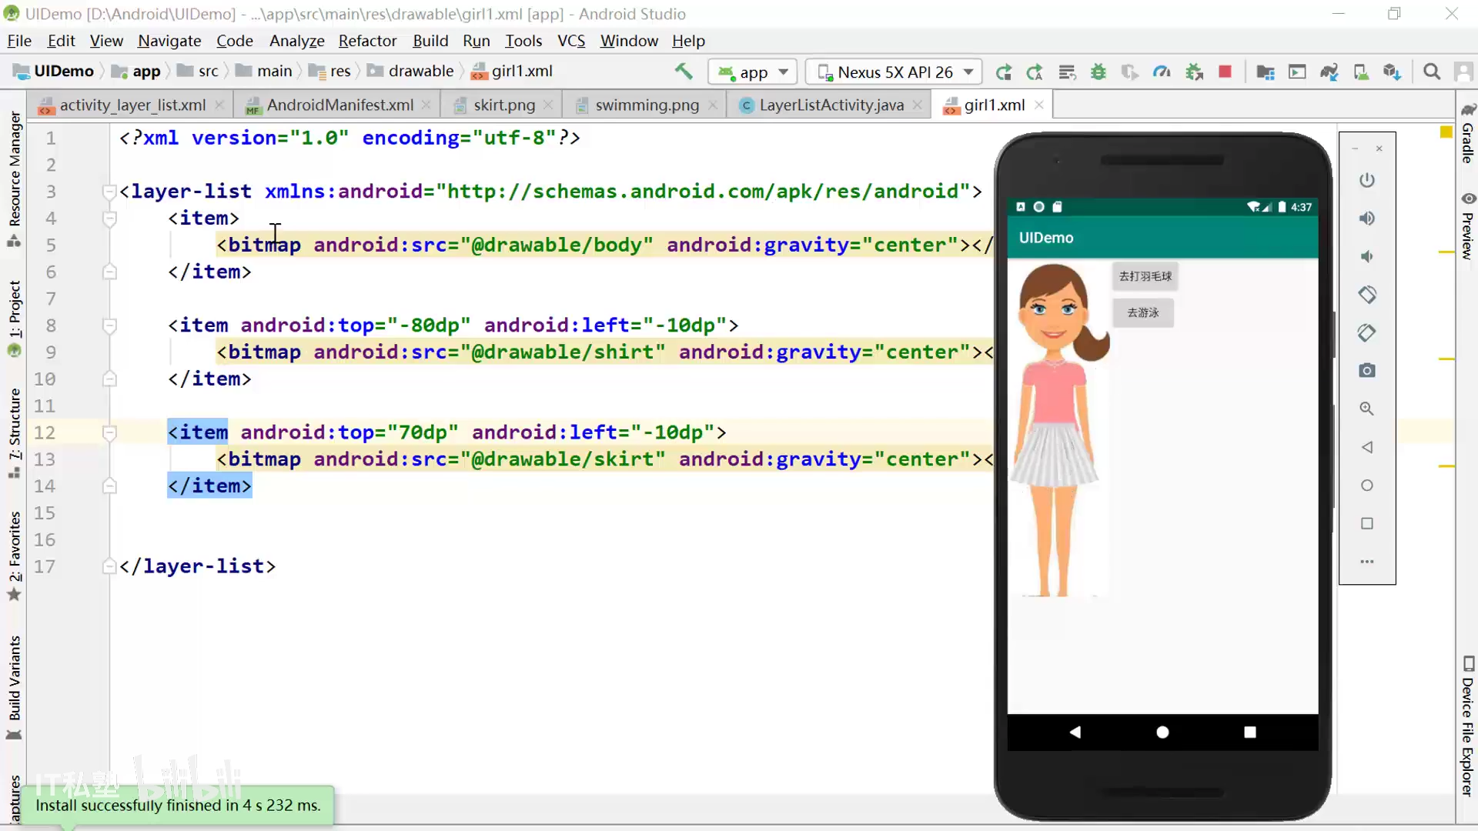This screenshot has height=831, width=1478.
Task: Tap the 去打羽毛球 button in the emulator
Action: [1145, 276]
